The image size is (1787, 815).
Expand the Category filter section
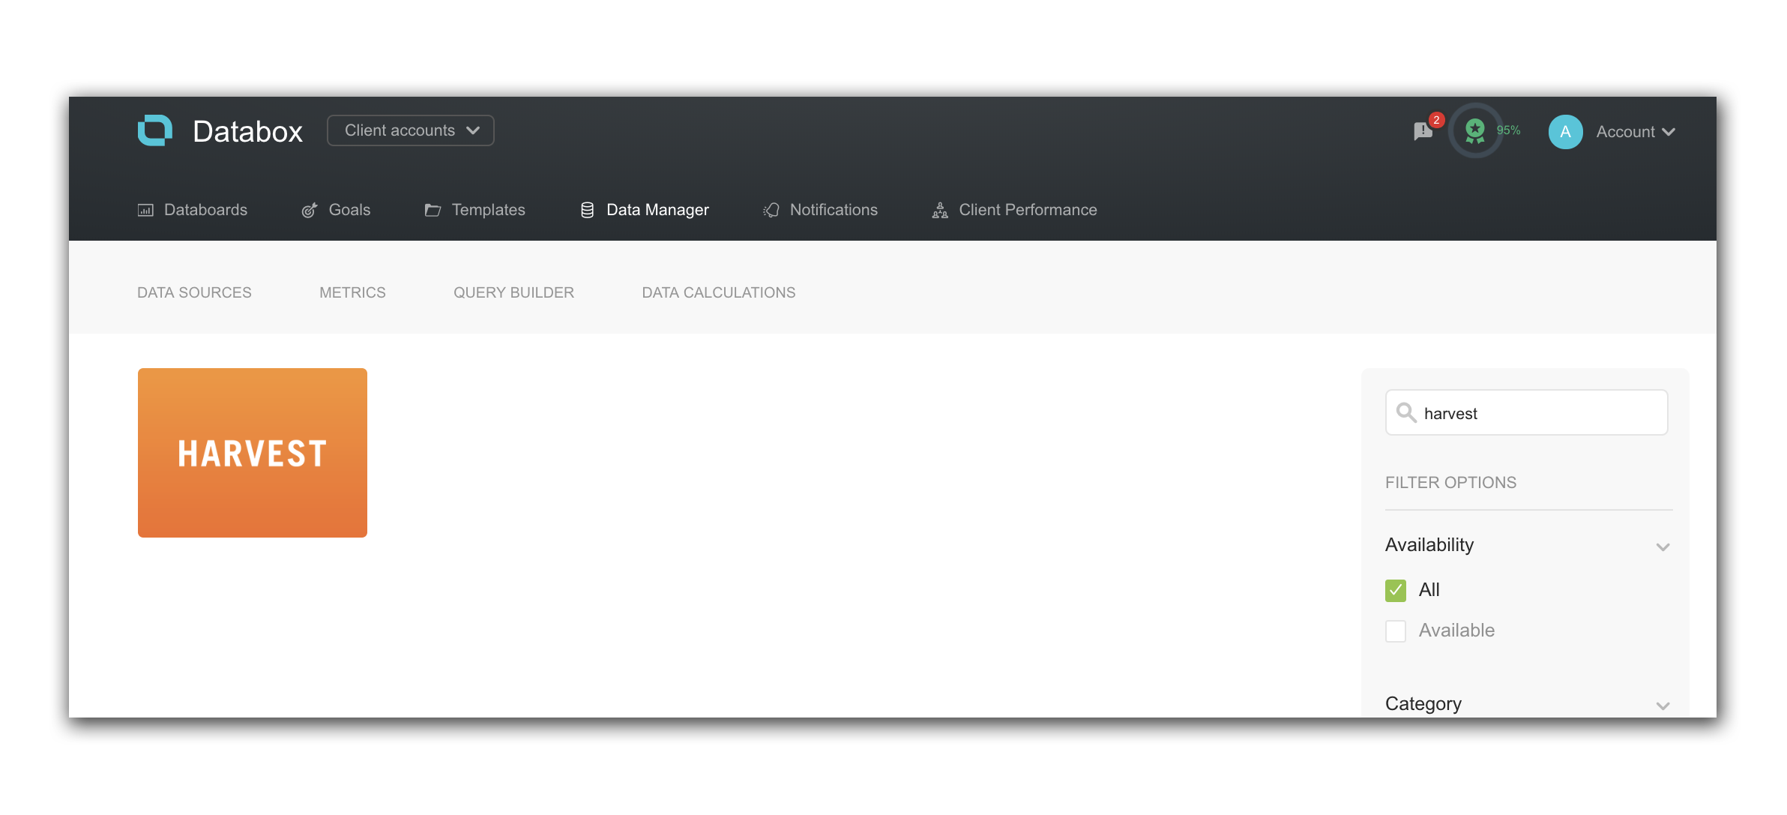[x=1663, y=705]
